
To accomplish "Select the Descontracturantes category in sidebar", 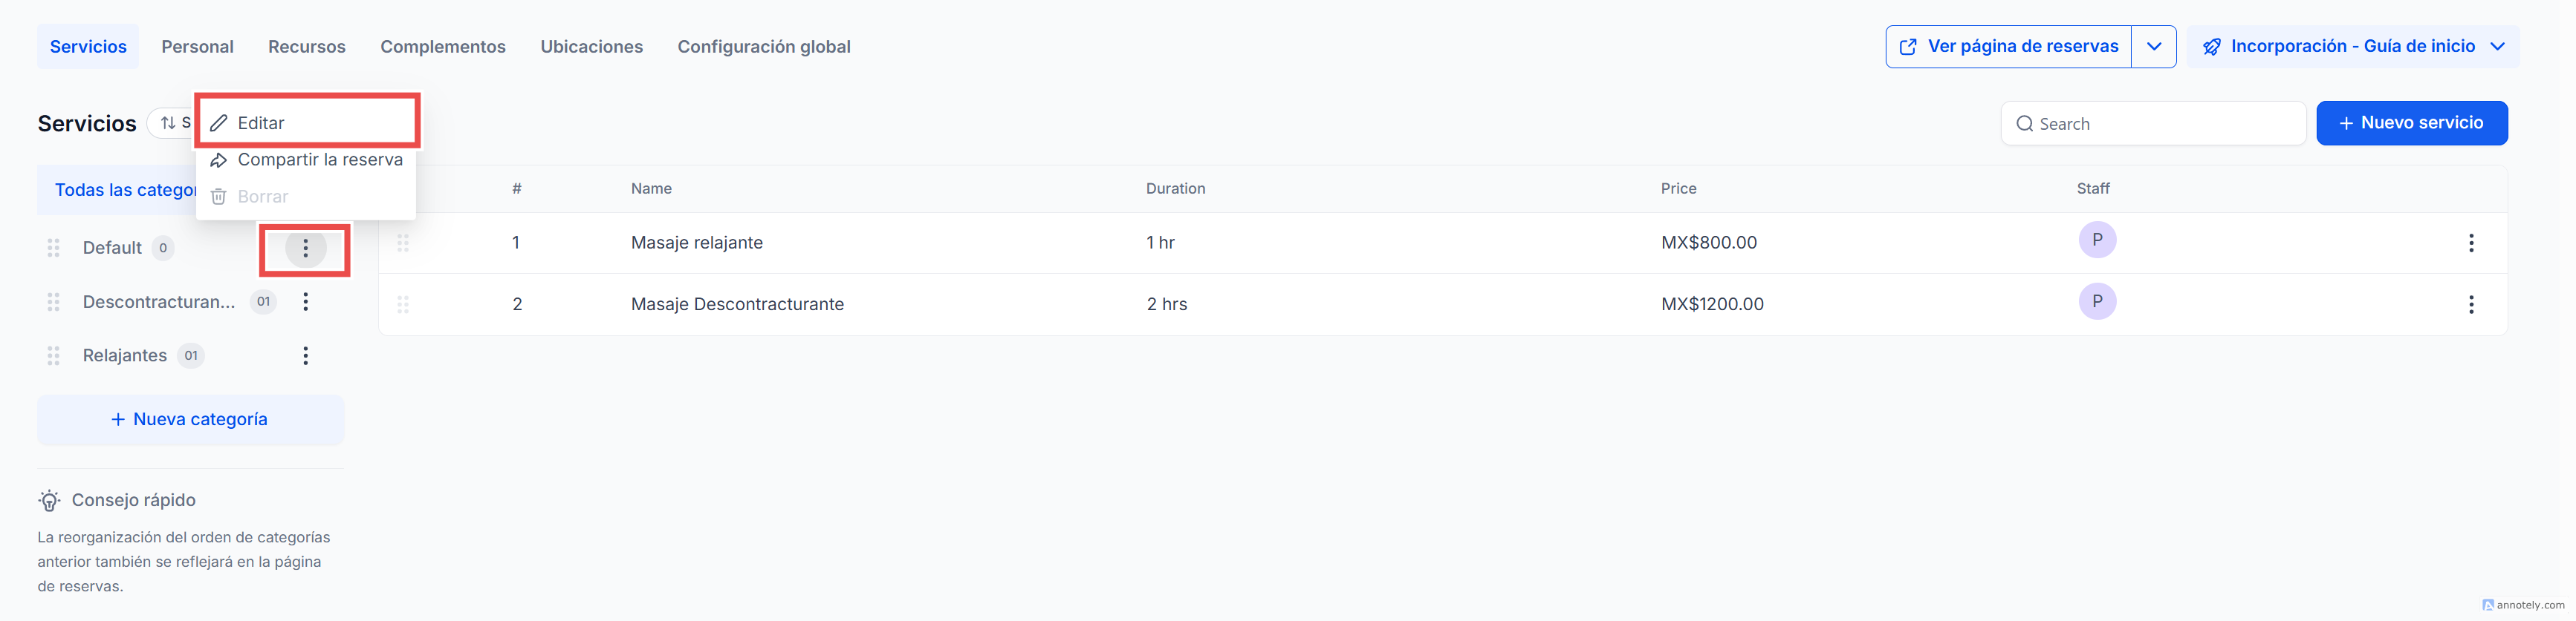I will (158, 301).
